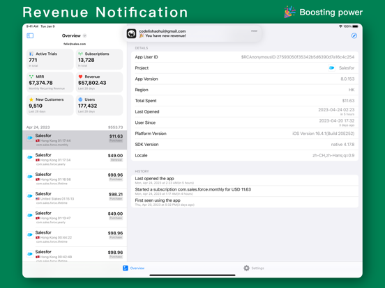Click the Platform Version iOS 16.4.1 row
Viewport: 385px width, 288px height.
(x=245, y=134)
